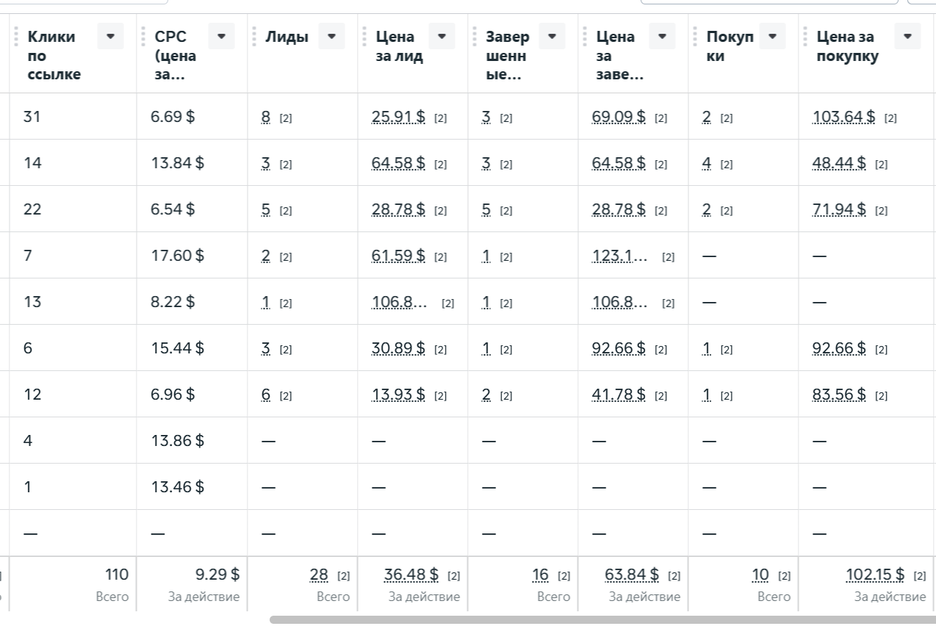Open Завершенные column dropdown arrow

[552, 36]
